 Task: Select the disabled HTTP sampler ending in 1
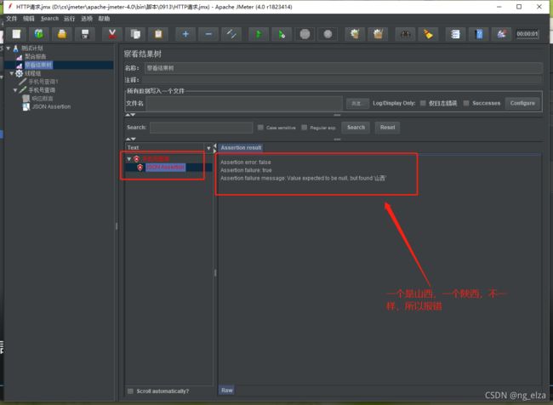tap(43, 82)
